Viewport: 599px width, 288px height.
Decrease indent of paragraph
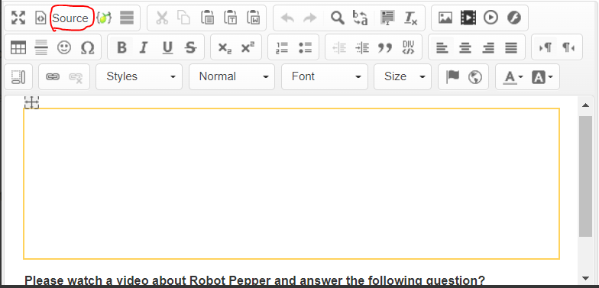click(x=339, y=47)
